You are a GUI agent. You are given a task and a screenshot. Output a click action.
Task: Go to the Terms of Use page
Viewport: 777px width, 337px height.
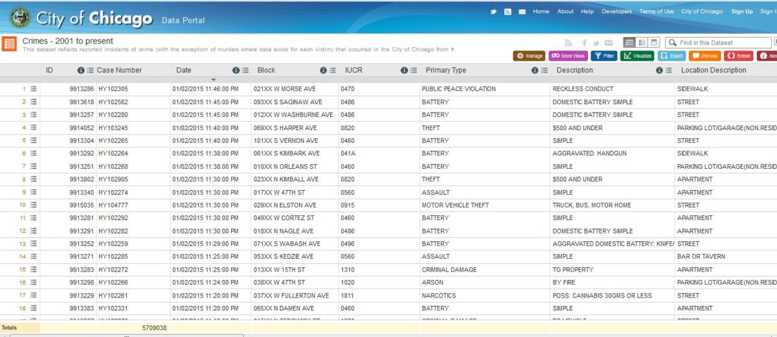[x=656, y=12]
